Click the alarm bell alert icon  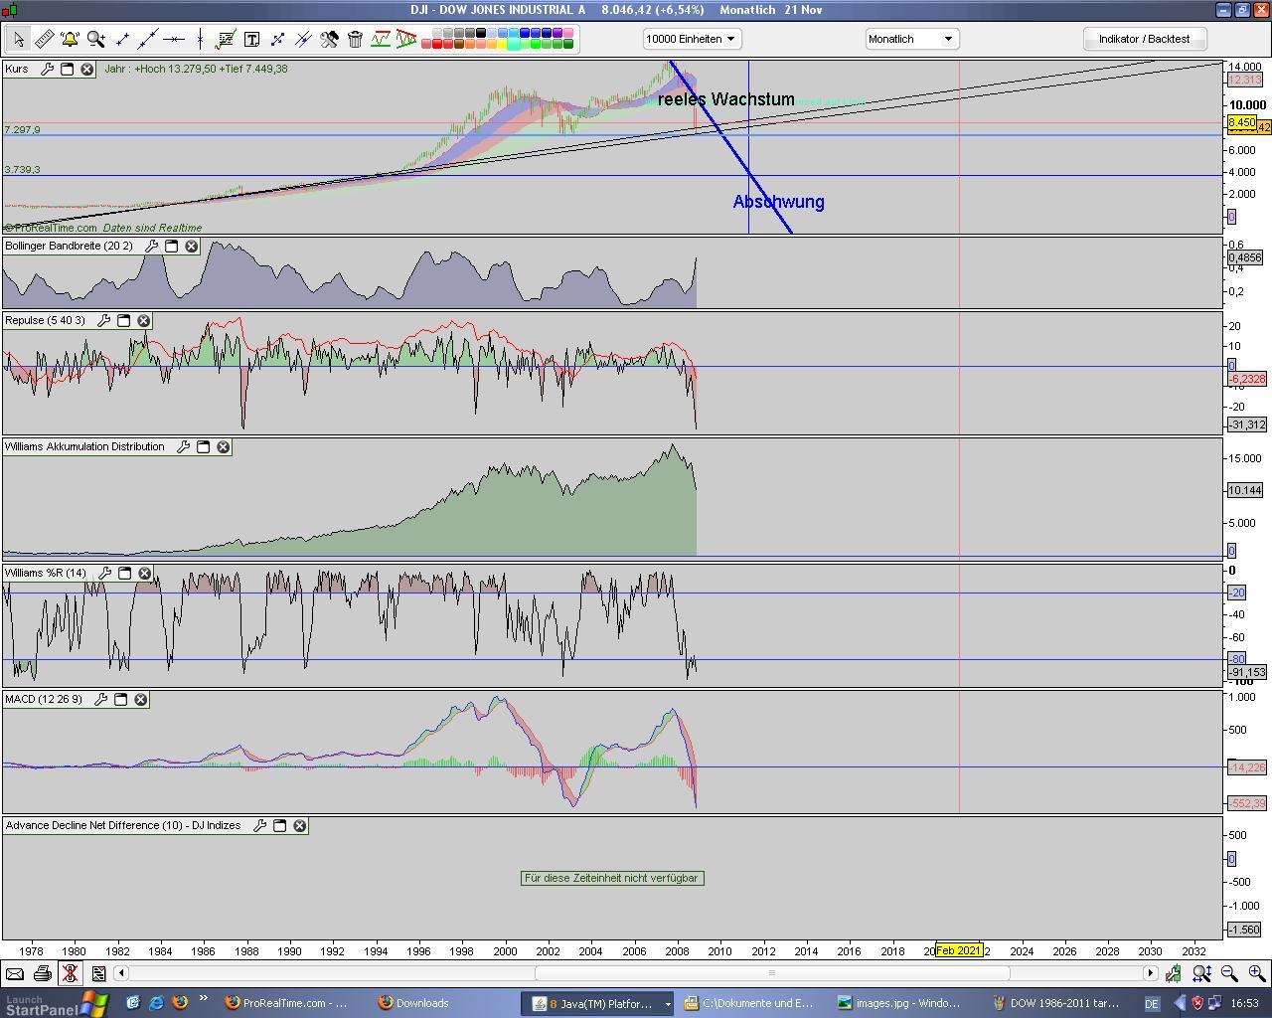[70, 39]
